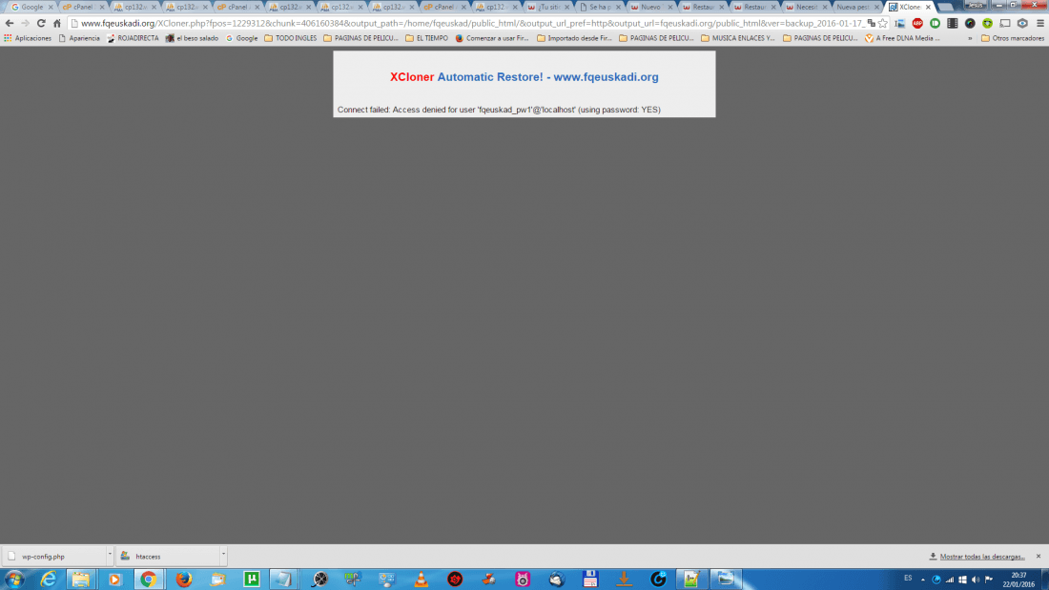Click the address bar URL field
The width and height of the screenshot is (1049, 590).
[472, 24]
